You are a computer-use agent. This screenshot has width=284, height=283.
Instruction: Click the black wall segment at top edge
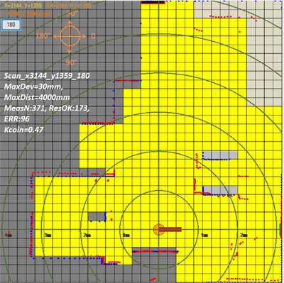[153, 2]
